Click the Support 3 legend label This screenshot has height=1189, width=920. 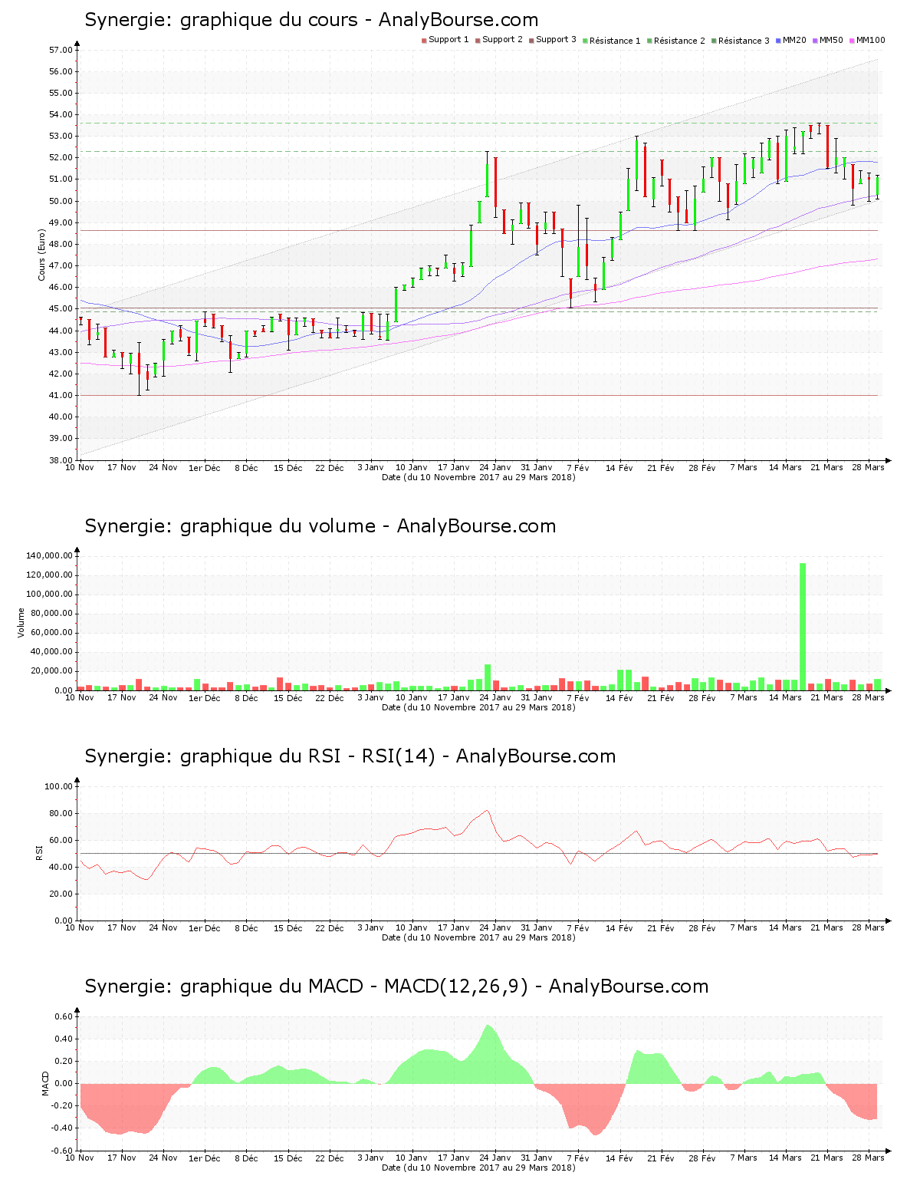point(556,40)
